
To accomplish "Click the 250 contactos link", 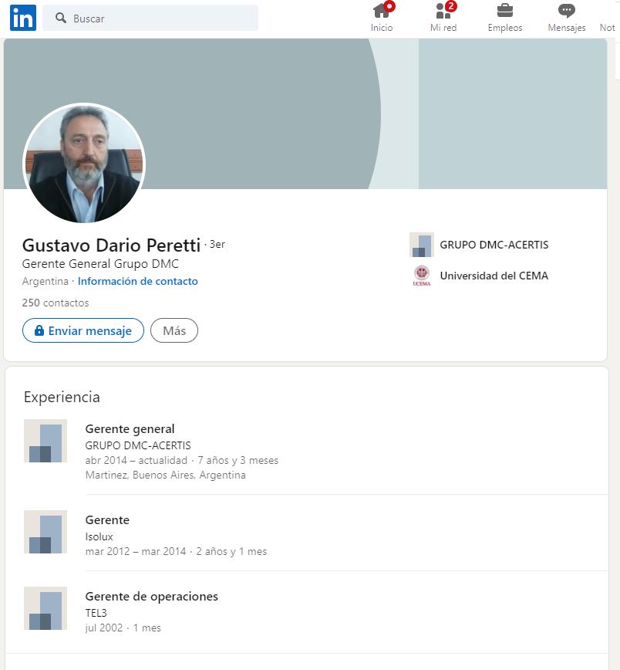I will point(55,303).
